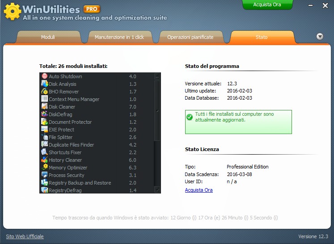Click the Versione attuale value 12.3
Image resolution: width=334 pixels, height=244 pixels.
(232, 84)
